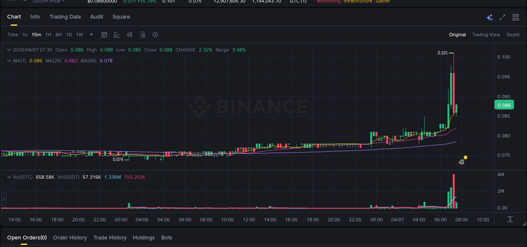
Task: Open the technical indicators icon
Action: 129,35
